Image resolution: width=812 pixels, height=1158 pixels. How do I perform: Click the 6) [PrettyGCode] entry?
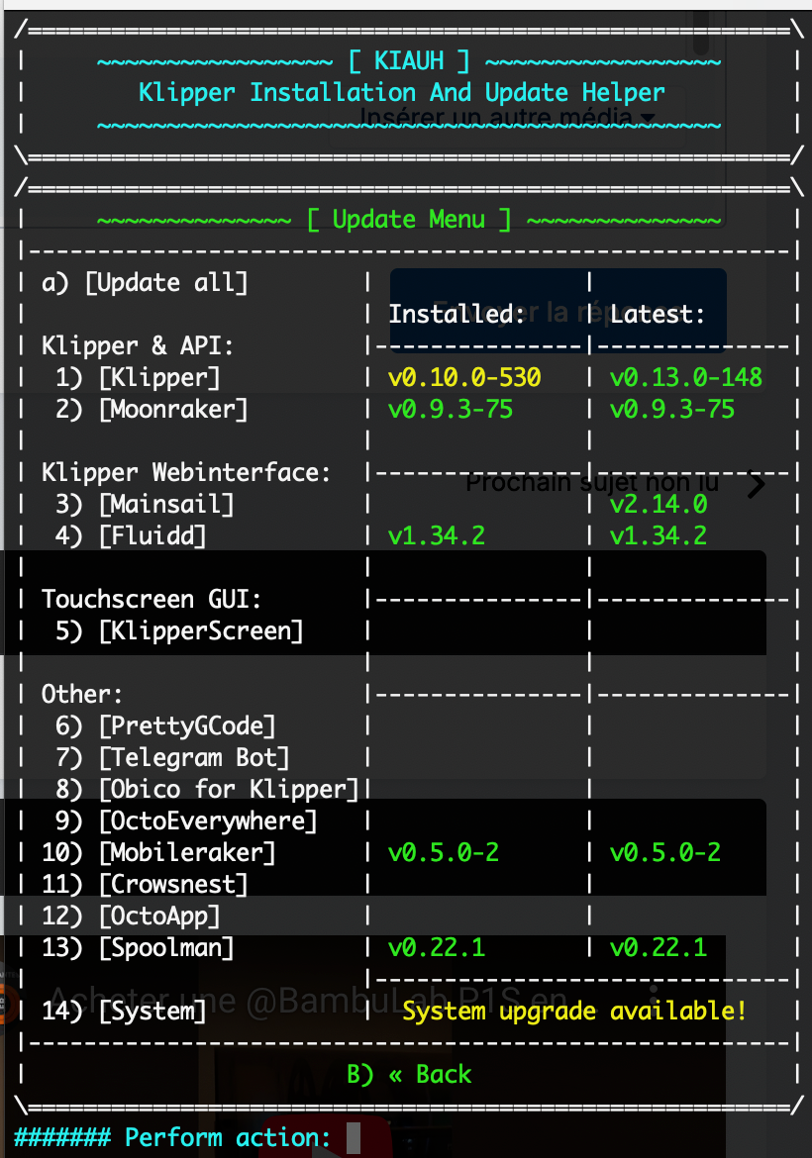165,725
